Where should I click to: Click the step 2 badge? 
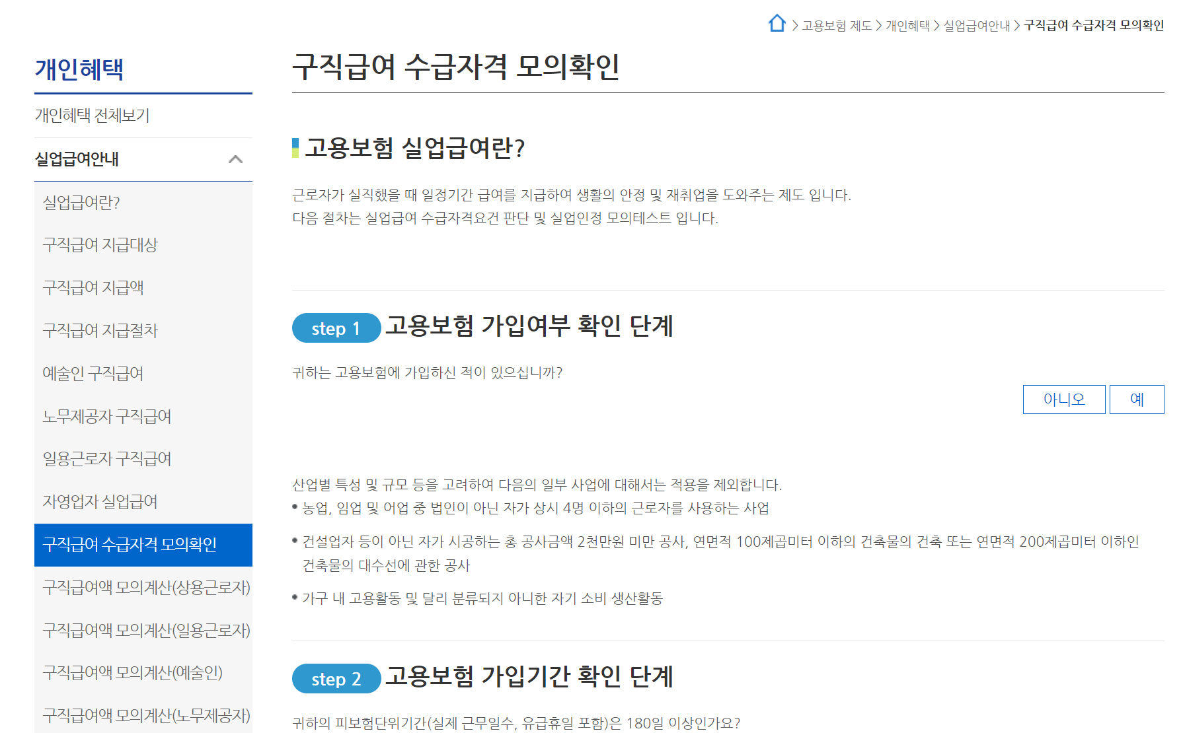click(336, 679)
